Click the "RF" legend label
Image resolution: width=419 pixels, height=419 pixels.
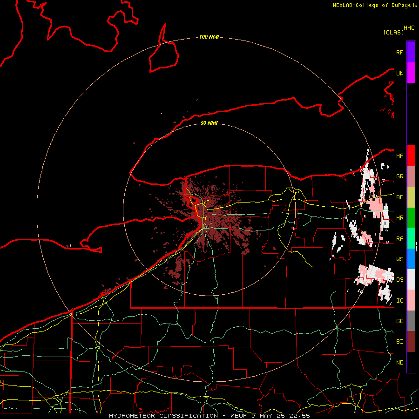(399, 52)
